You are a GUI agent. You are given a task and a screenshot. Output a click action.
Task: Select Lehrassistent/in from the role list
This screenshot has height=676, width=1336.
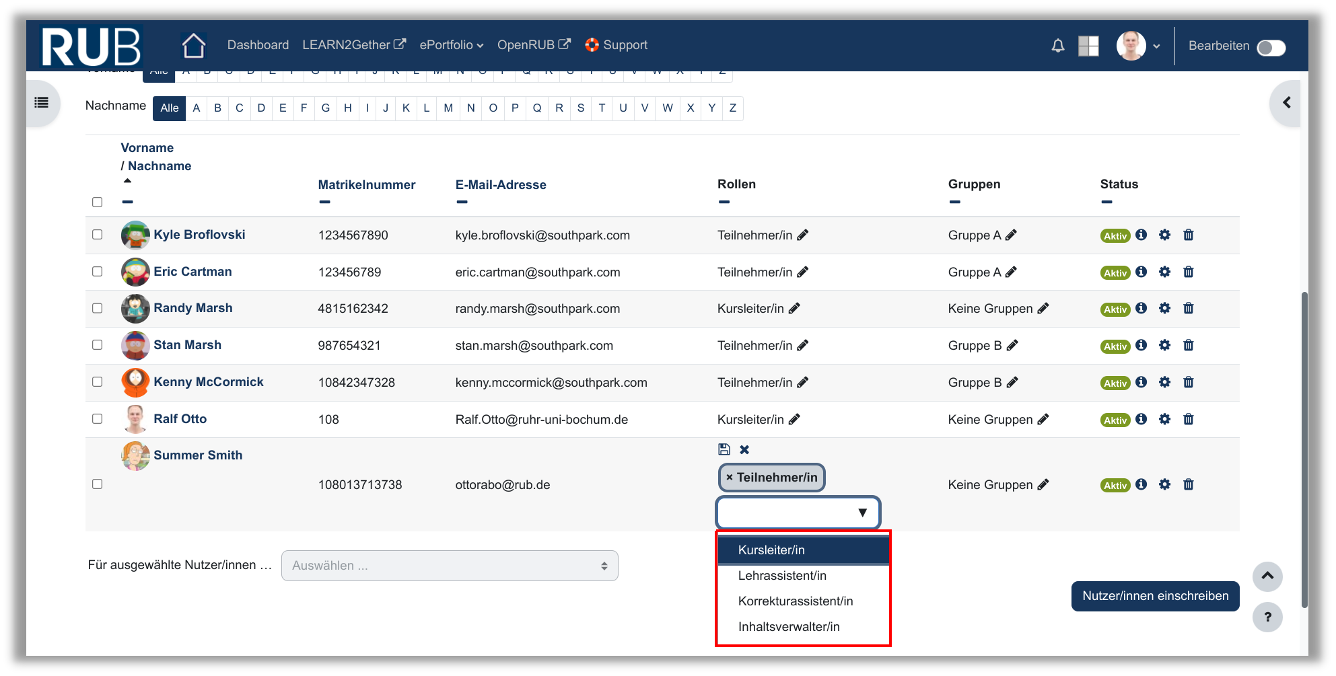[x=782, y=576]
